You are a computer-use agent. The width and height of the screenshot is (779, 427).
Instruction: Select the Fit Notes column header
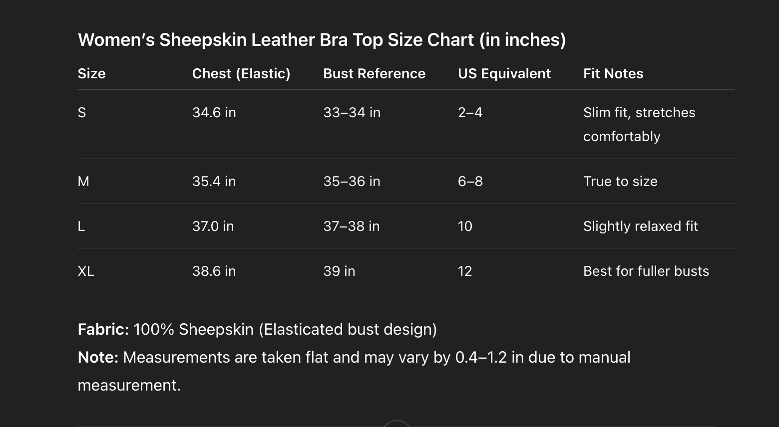pos(613,74)
